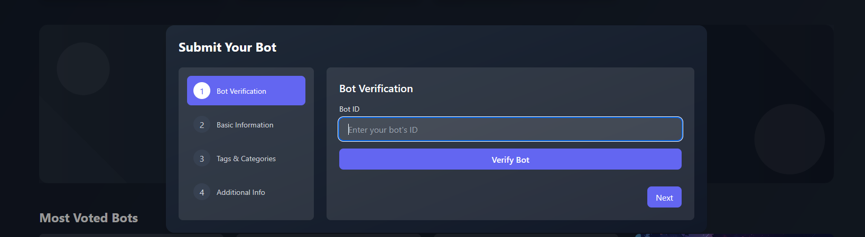
Task: Select the Bot Verification step label
Action: 241,91
